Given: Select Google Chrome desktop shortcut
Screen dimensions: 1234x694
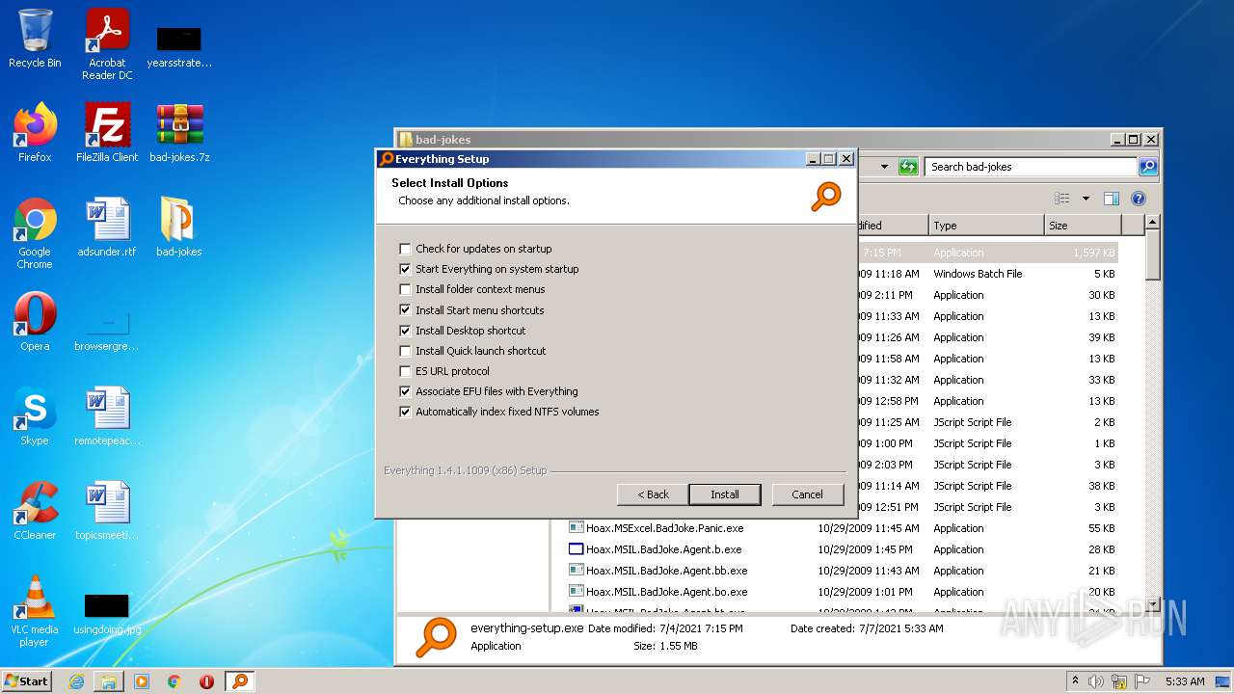Looking at the screenshot, I should [x=35, y=234].
